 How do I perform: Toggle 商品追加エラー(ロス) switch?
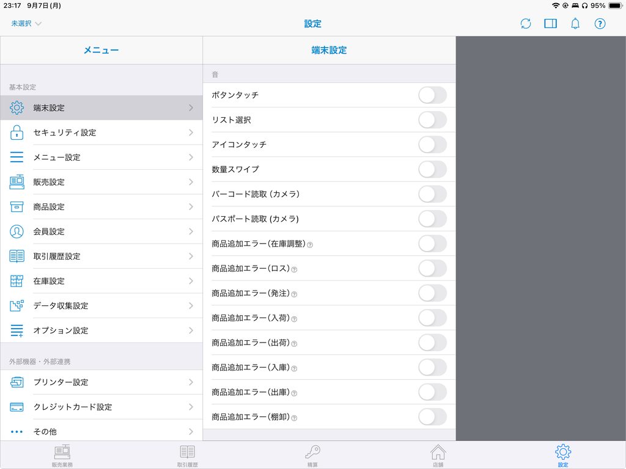432,269
